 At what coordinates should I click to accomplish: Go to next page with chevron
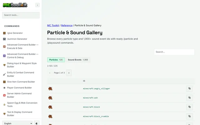click(x=69, y=73)
